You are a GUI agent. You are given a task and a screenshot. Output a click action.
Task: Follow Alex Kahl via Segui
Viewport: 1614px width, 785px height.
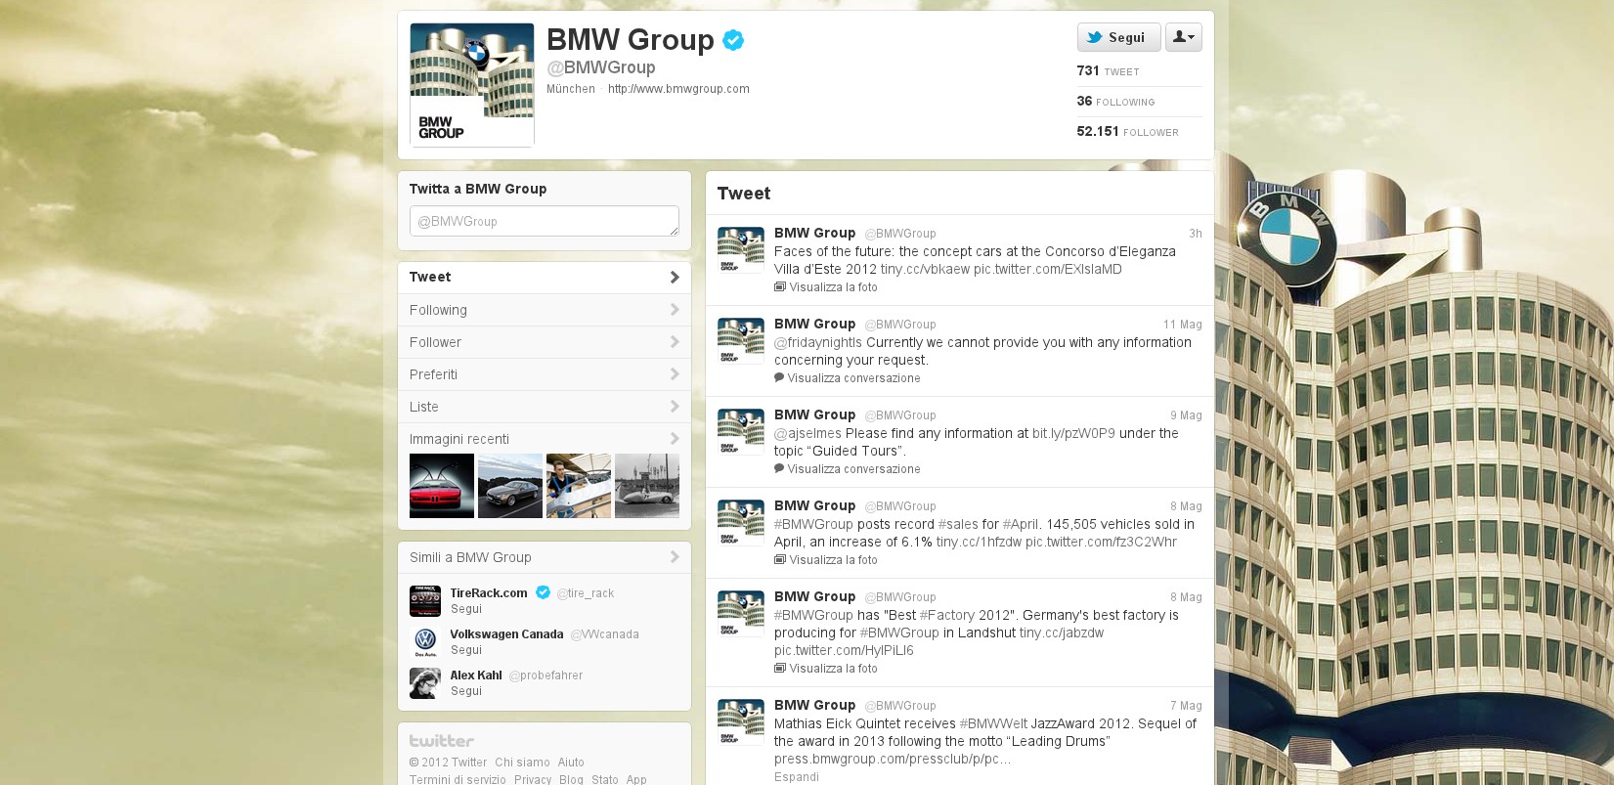pyautogui.click(x=466, y=691)
